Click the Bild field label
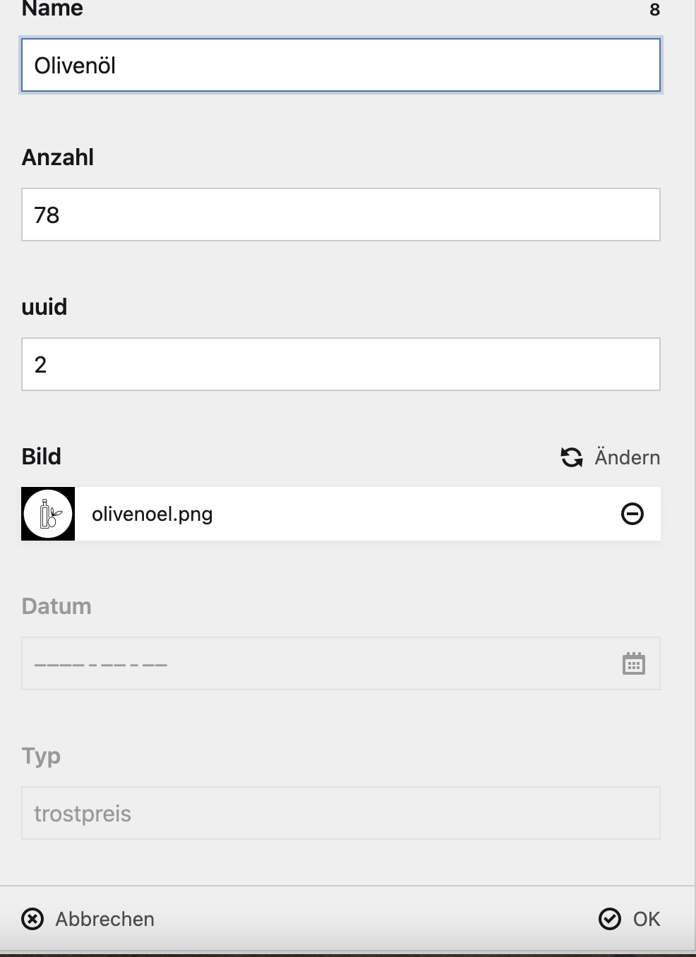The image size is (696, 957). coord(42,457)
